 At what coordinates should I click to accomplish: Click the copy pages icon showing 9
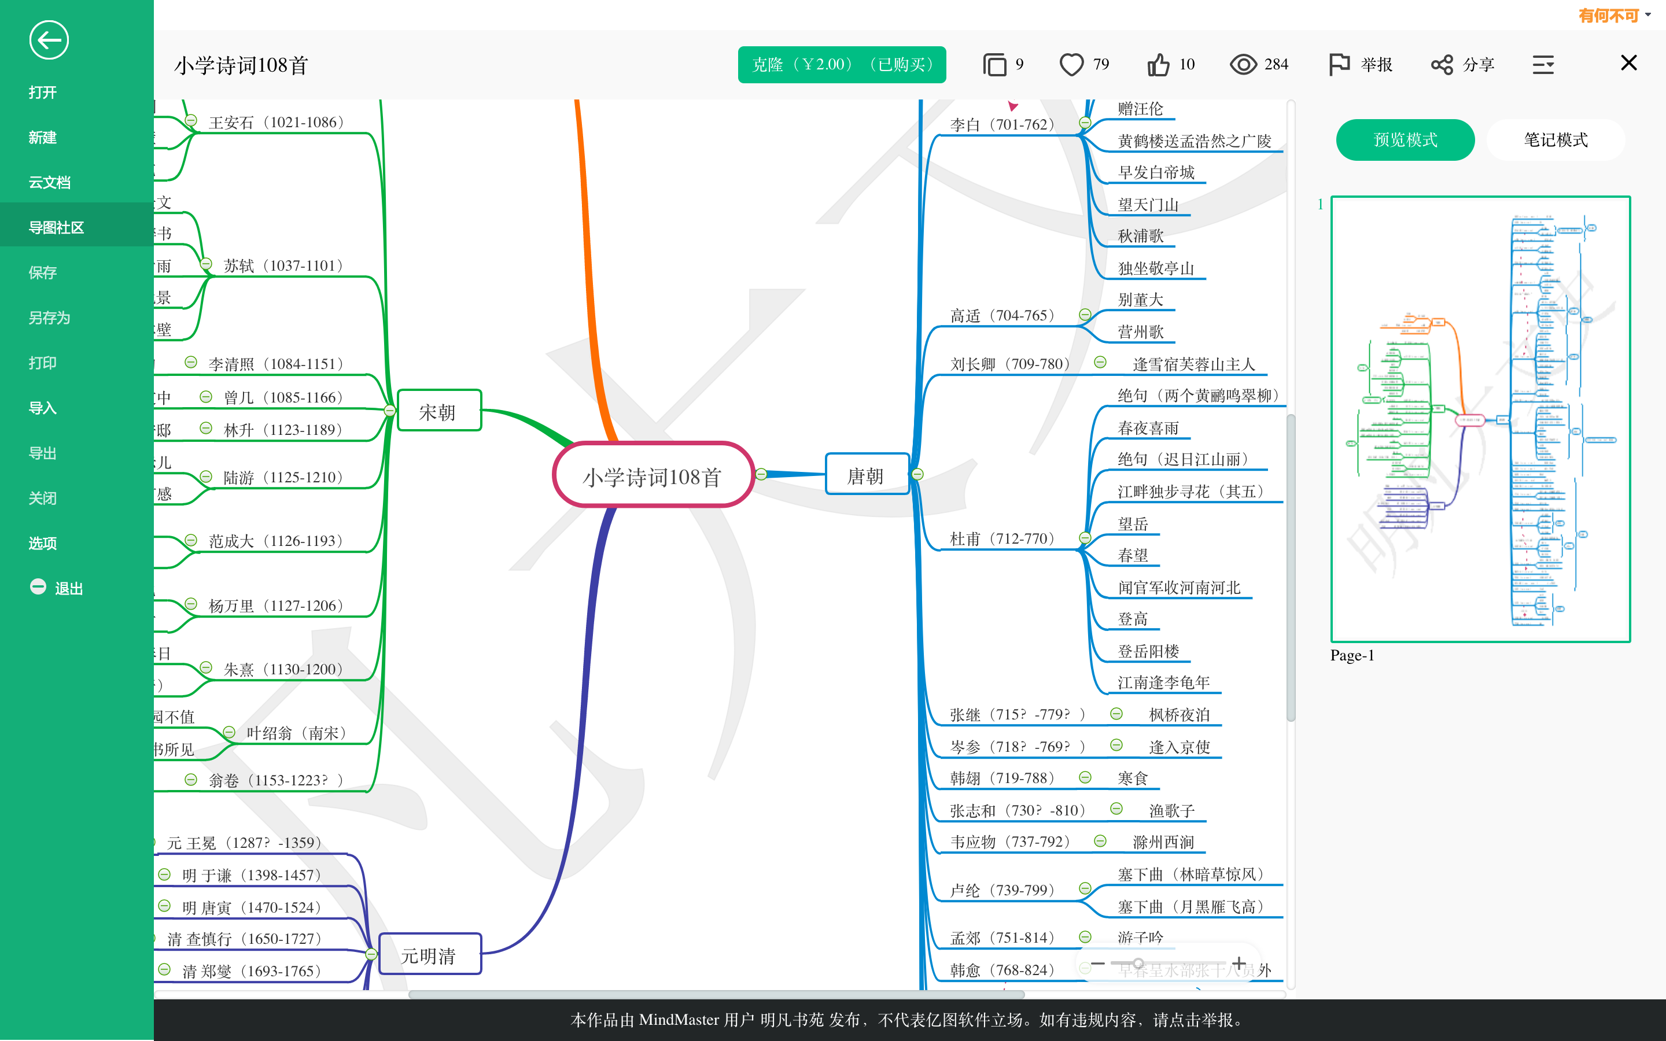pyautogui.click(x=994, y=65)
